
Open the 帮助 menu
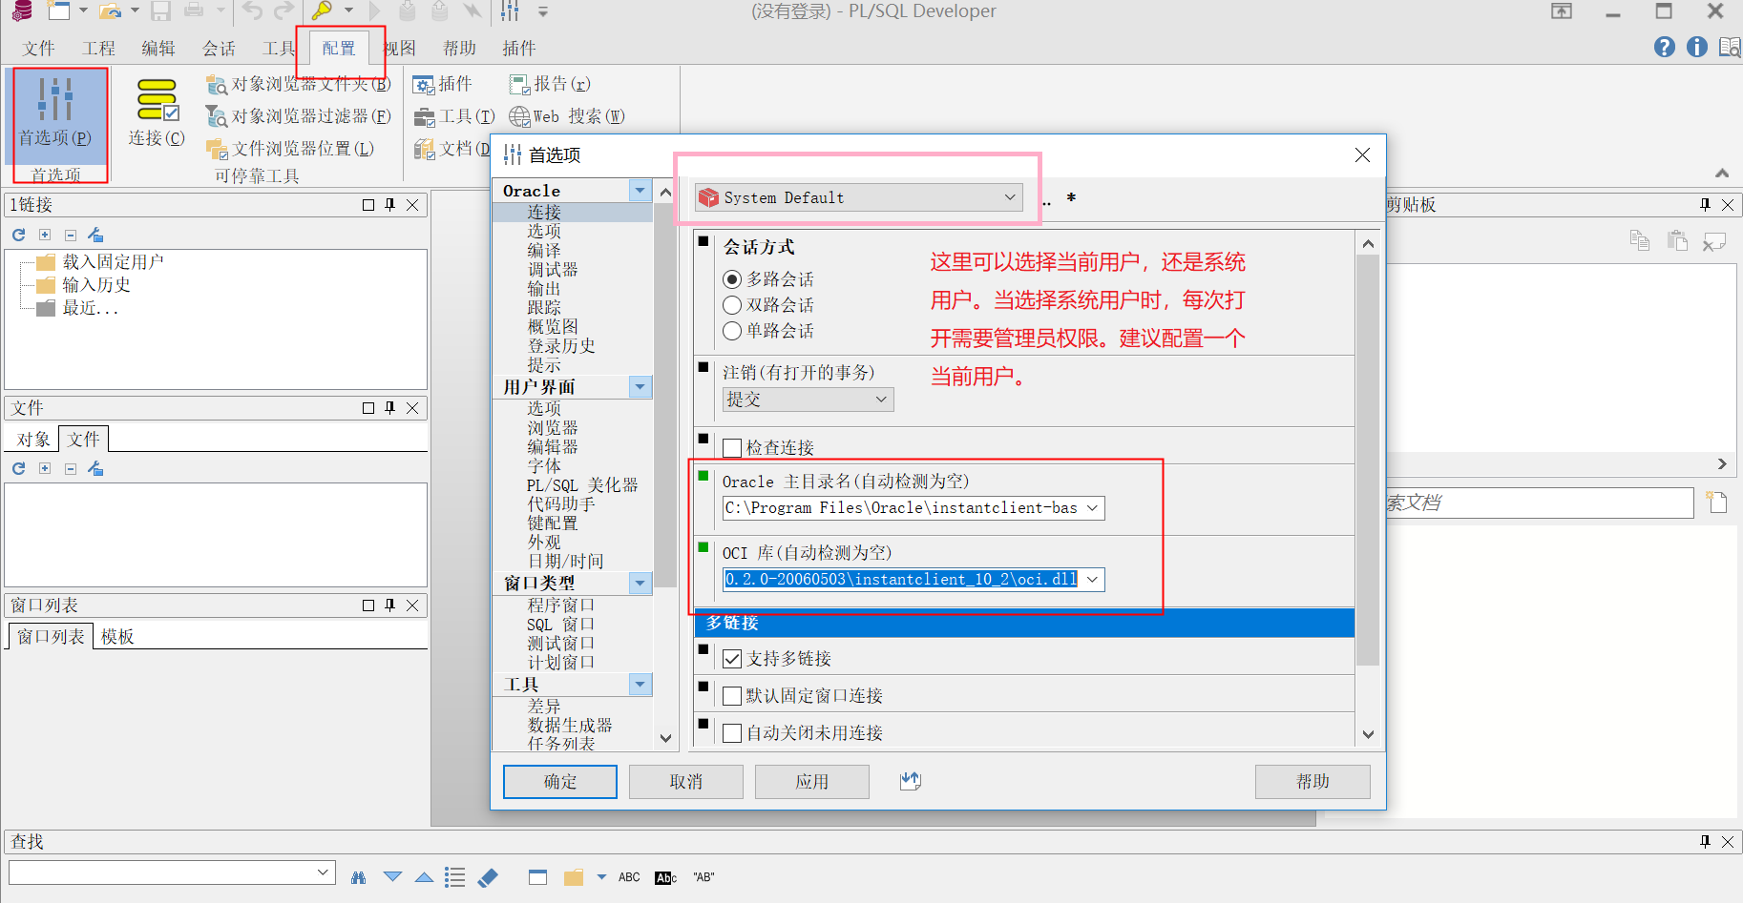459,48
